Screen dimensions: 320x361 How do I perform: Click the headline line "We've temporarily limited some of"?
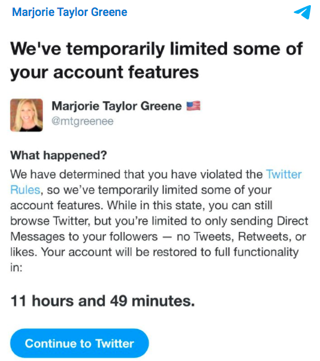pyautogui.click(x=156, y=49)
